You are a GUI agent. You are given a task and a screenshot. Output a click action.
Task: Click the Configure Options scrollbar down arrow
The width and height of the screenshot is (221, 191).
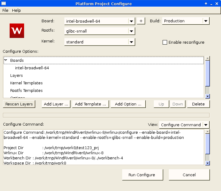(x=207, y=96)
